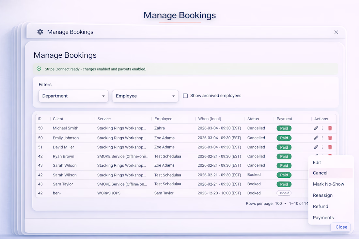Select Mark No-Show in the menu
The height and width of the screenshot is (239, 359).
click(x=328, y=184)
